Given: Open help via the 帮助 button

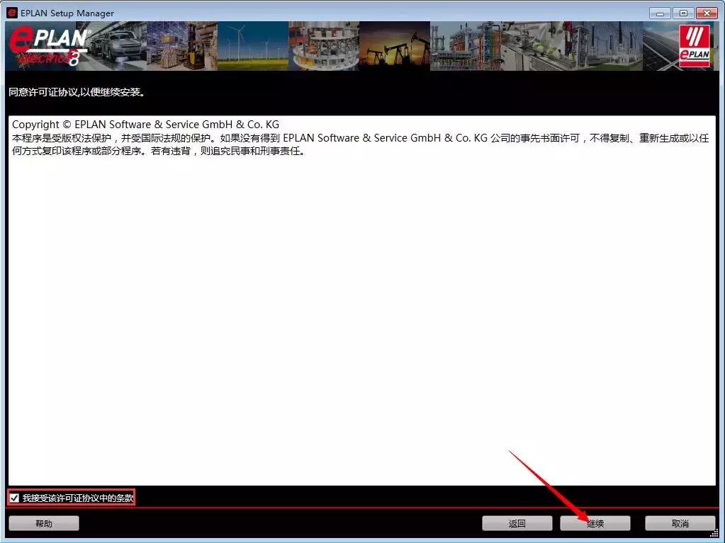Looking at the screenshot, I should coord(43,522).
